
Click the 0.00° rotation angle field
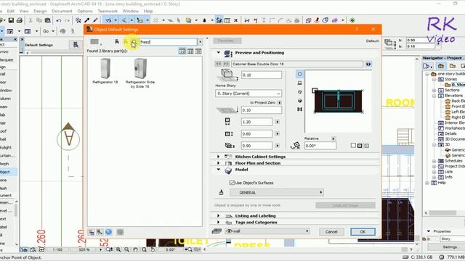coord(320,146)
